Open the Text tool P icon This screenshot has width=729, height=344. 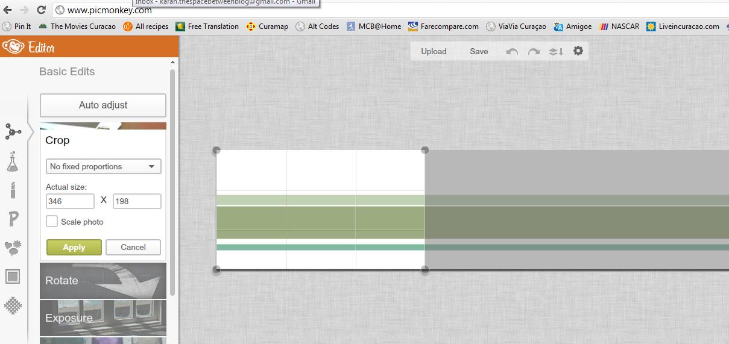pos(13,219)
